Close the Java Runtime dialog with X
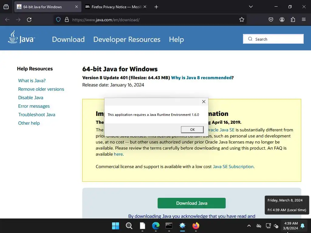The height and width of the screenshot is (233, 311). 204,102
